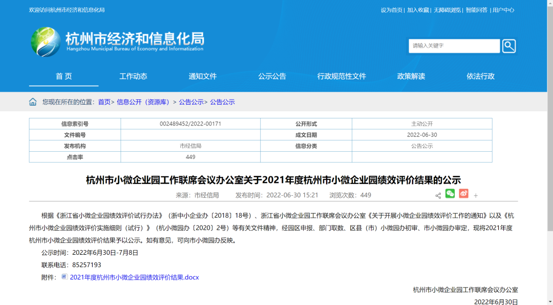This screenshot has width=553, height=305.
Task: Click the docx attachment file icon
Action: coord(64,277)
